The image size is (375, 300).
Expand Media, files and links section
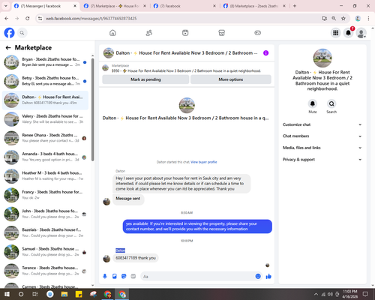click(322, 148)
